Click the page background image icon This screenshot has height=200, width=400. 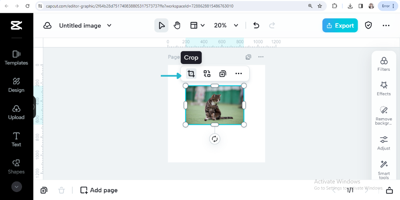click(248, 57)
